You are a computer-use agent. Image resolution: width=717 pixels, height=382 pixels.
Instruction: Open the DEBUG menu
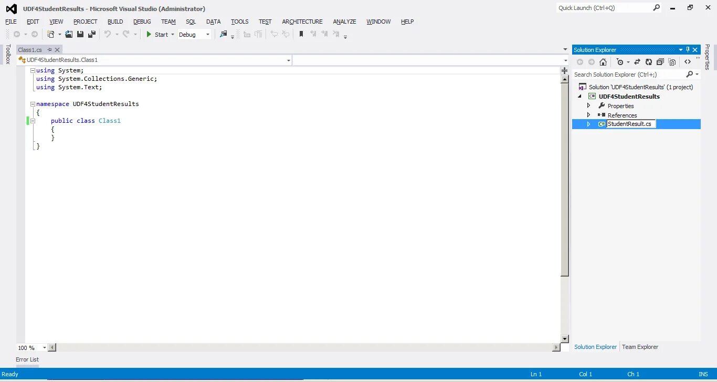coord(142,22)
